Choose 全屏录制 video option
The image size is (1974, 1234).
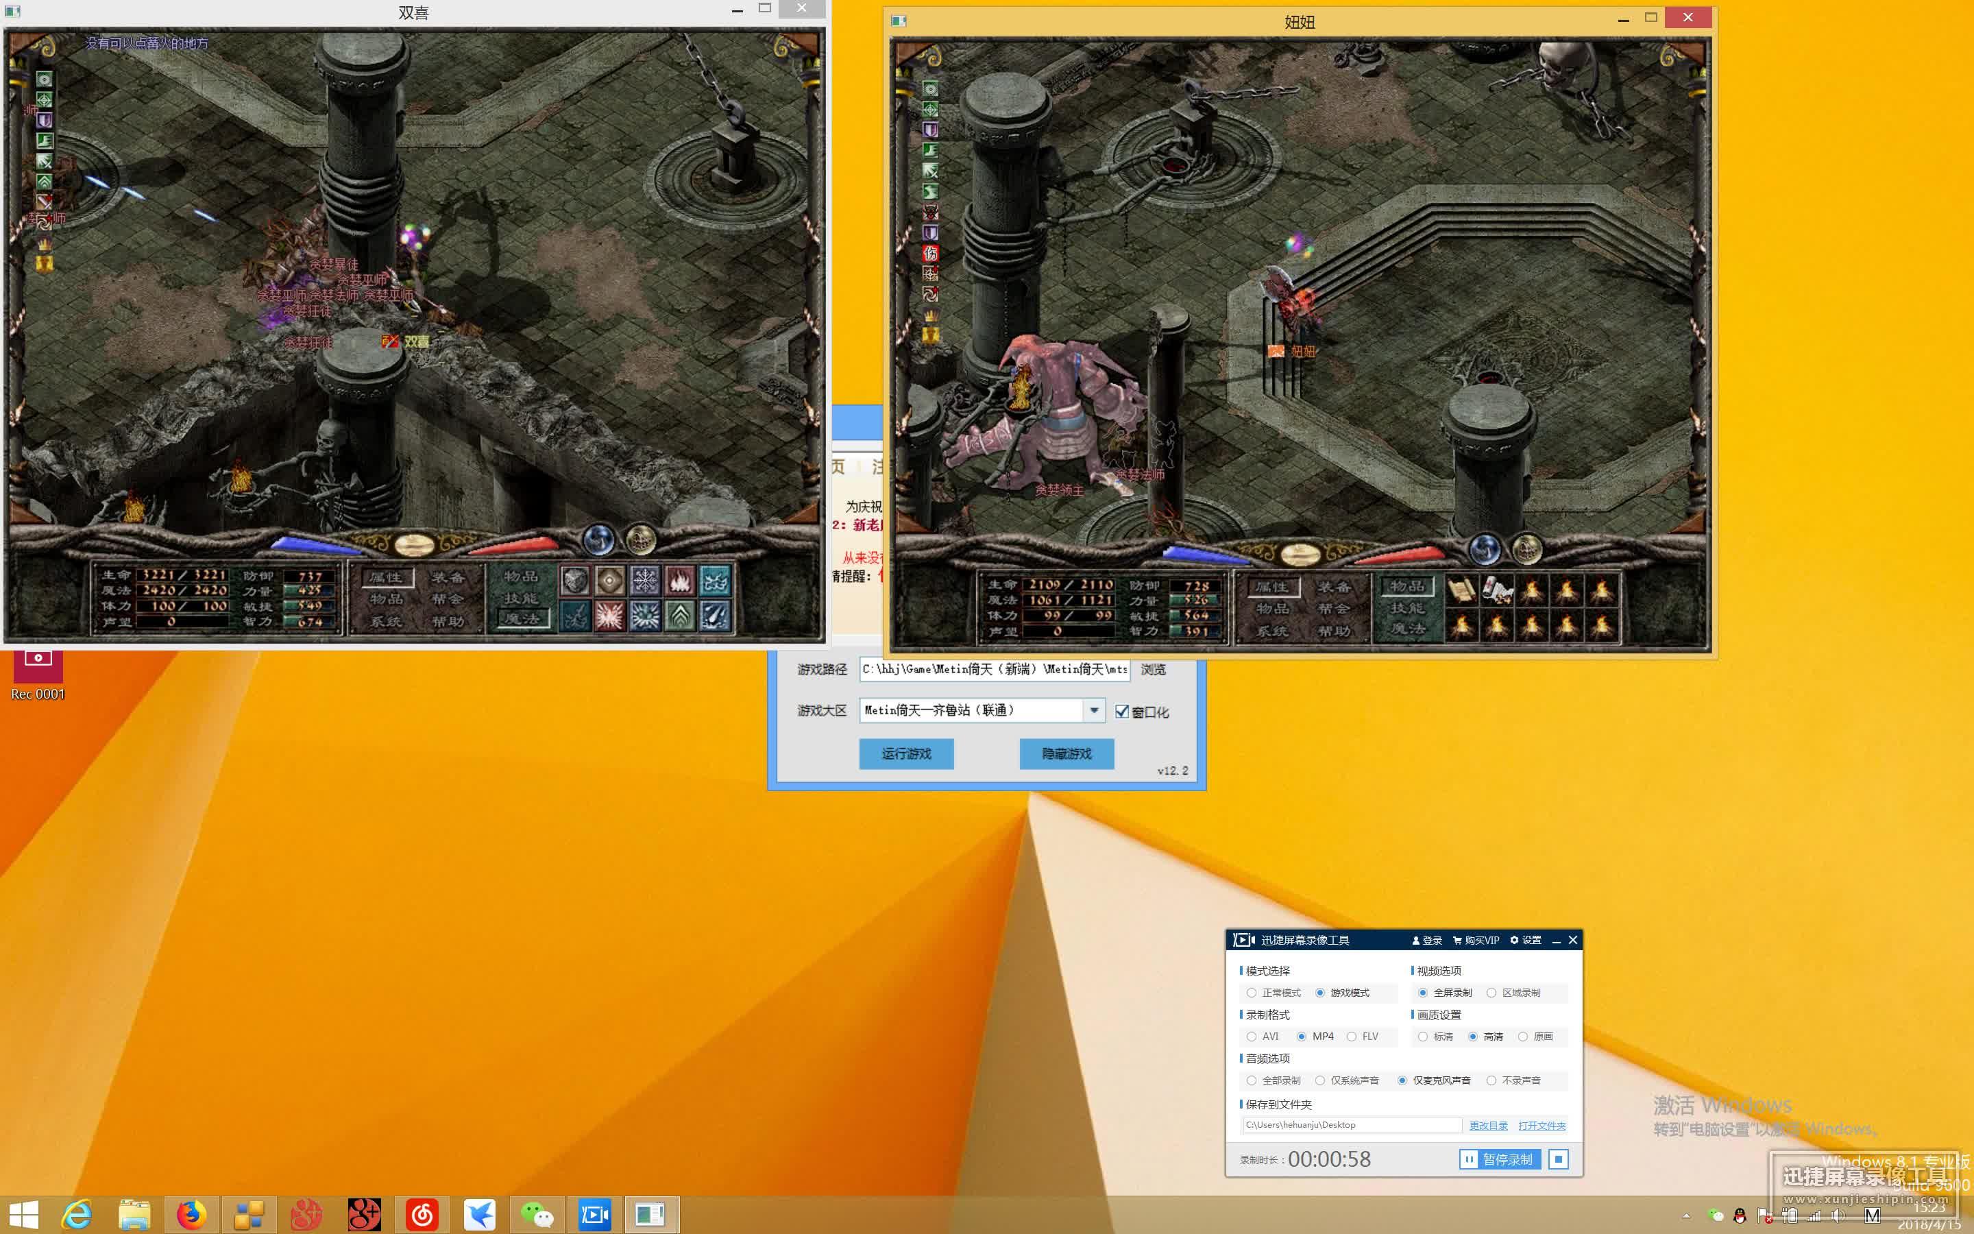(1446, 993)
